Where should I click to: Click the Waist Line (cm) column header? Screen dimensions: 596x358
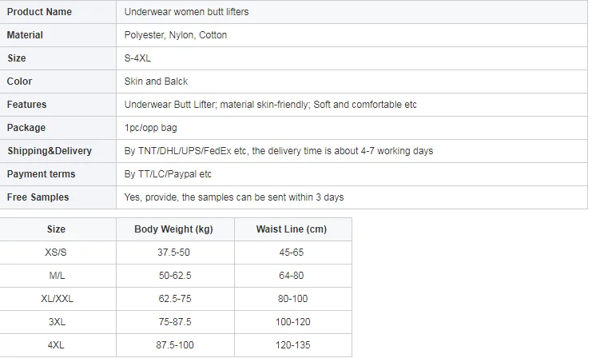(292, 229)
